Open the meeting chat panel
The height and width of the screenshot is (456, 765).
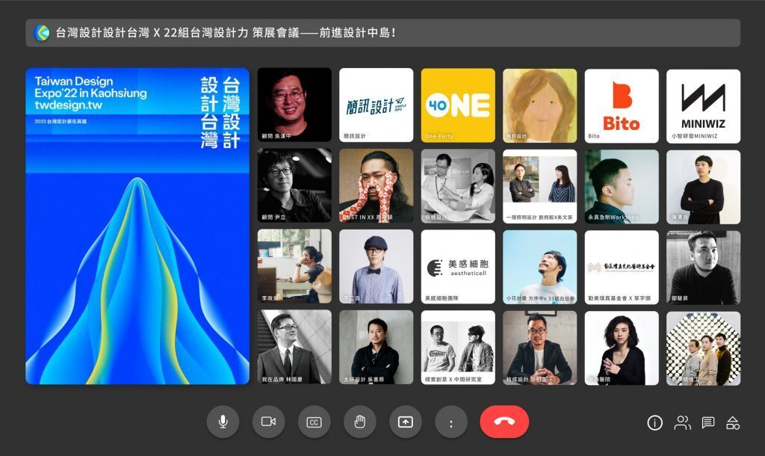coord(708,423)
